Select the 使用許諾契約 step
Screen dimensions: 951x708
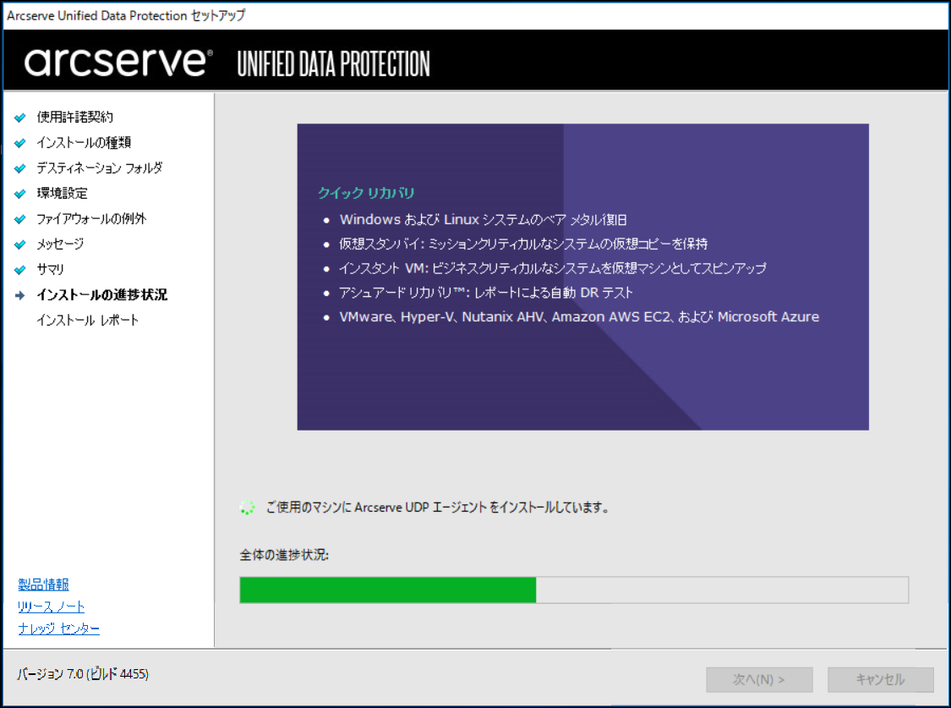(74, 117)
